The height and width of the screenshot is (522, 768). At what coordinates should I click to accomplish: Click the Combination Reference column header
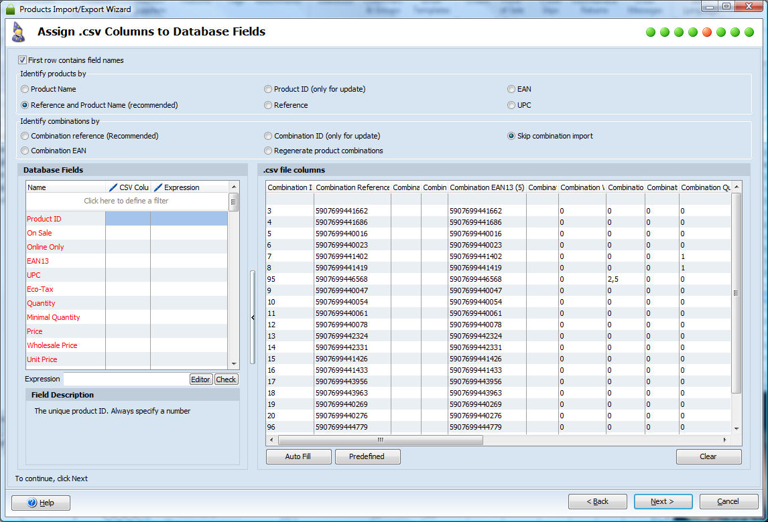pos(353,187)
